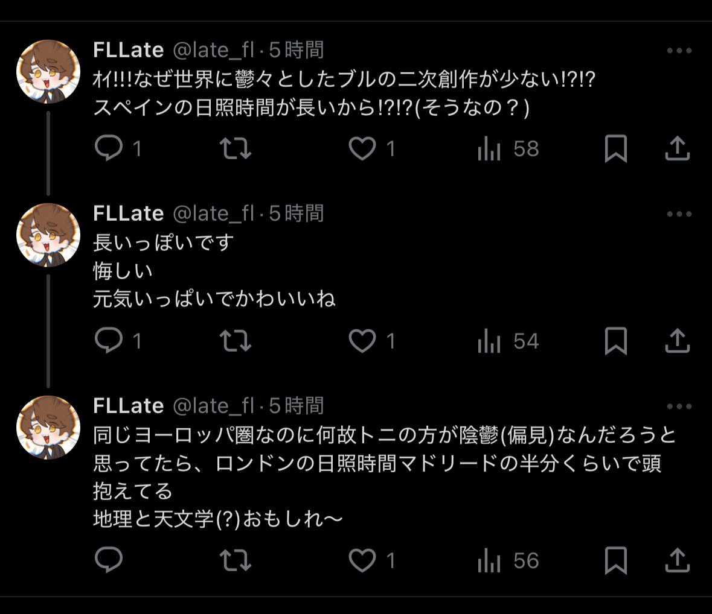The height and width of the screenshot is (614, 712).
Task: Open @late_fl handle on the third tweet
Action: (x=213, y=406)
